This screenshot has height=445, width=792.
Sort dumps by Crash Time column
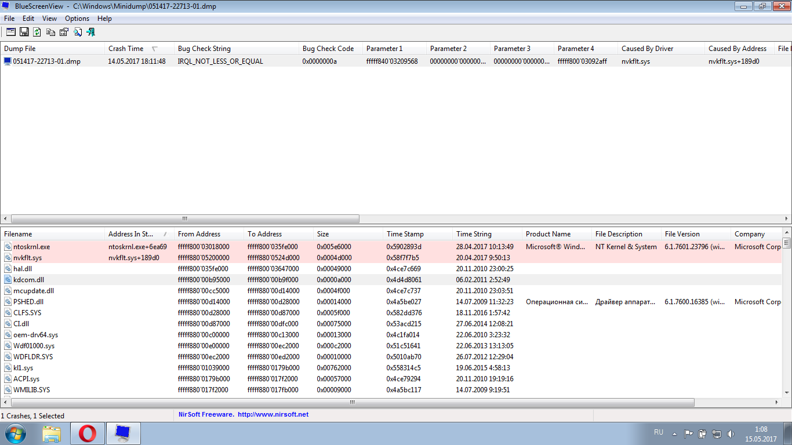[126, 49]
